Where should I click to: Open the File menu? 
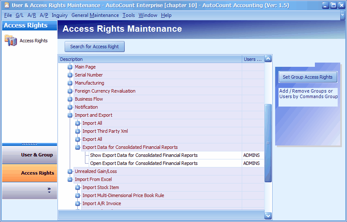8,15
